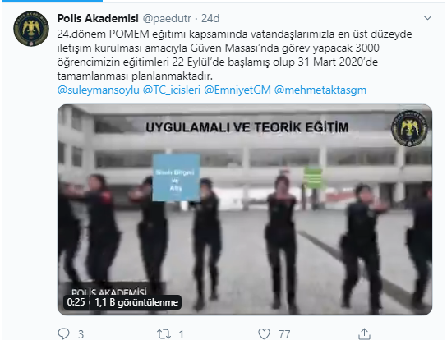
Task: Open the @TC_icisleri mention
Action: point(172,90)
